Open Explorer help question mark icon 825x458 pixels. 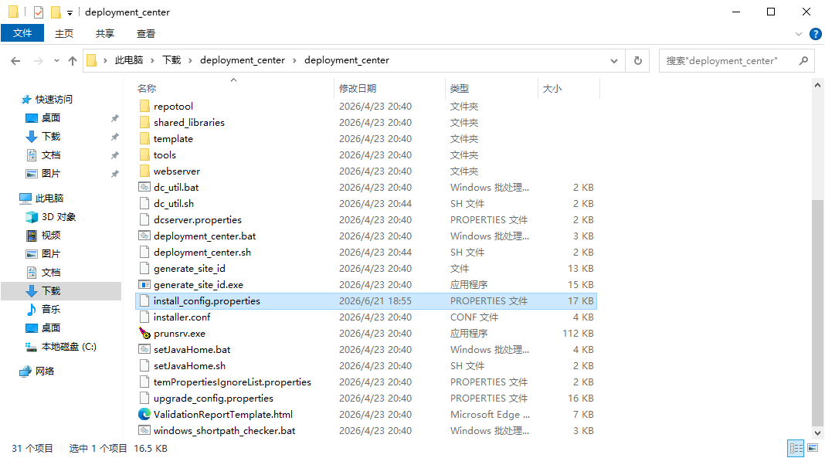816,34
